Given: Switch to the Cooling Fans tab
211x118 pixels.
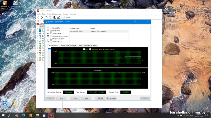Looking at the screenshot, I should (64, 45).
